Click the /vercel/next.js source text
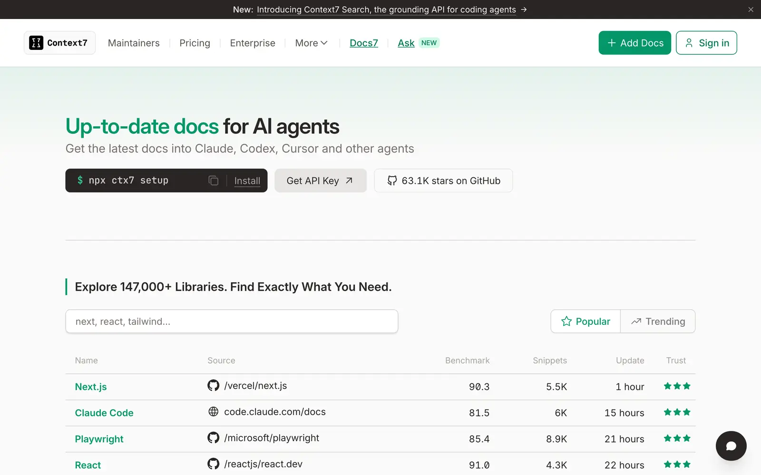761x475 pixels. pyautogui.click(x=255, y=386)
